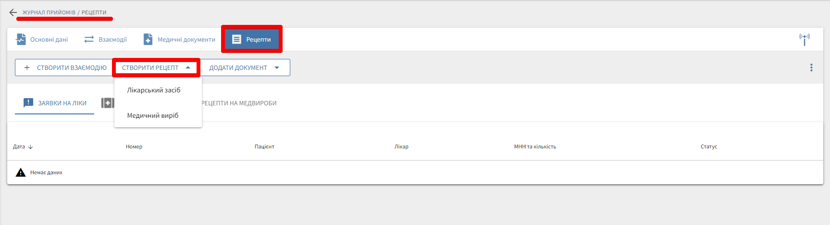Sort the table by the Дата arrow
Image resolution: width=830 pixels, height=225 pixels.
(x=31, y=147)
